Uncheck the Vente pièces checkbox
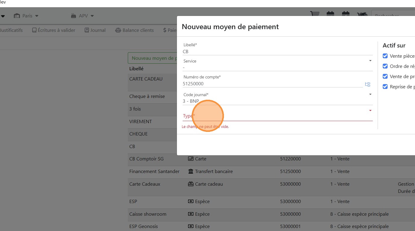 pos(385,56)
